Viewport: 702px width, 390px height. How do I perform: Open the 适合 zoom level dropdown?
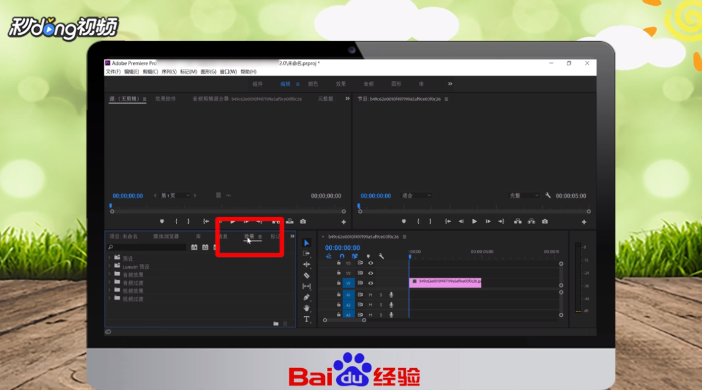click(x=416, y=196)
